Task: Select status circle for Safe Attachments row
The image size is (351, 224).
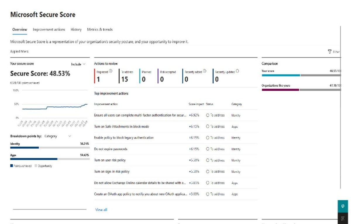Action: (x=208, y=127)
